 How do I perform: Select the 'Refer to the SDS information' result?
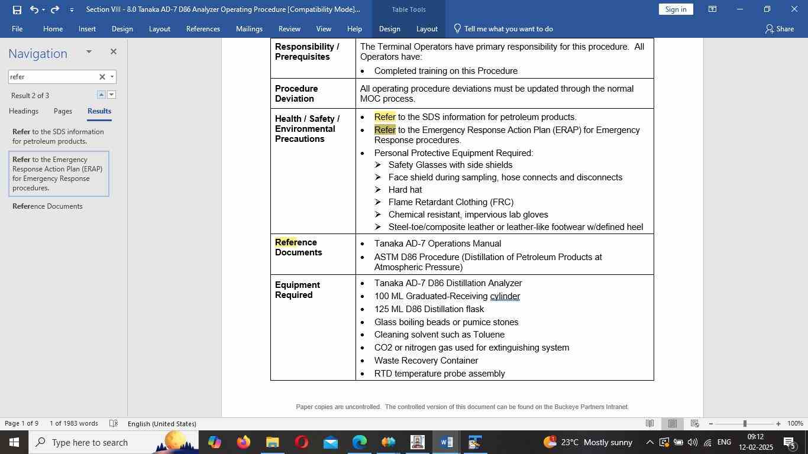pos(59,137)
